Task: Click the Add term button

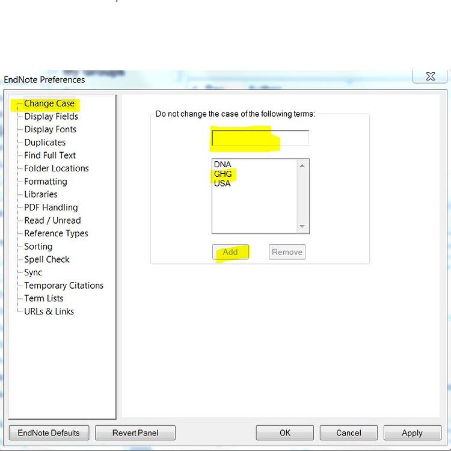Action: tap(230, 252)
